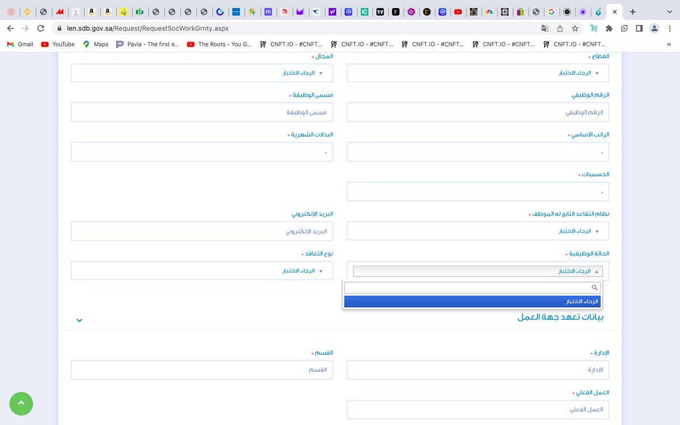
Task: Click the dropdown search text box
Action: tap(472, 287)
